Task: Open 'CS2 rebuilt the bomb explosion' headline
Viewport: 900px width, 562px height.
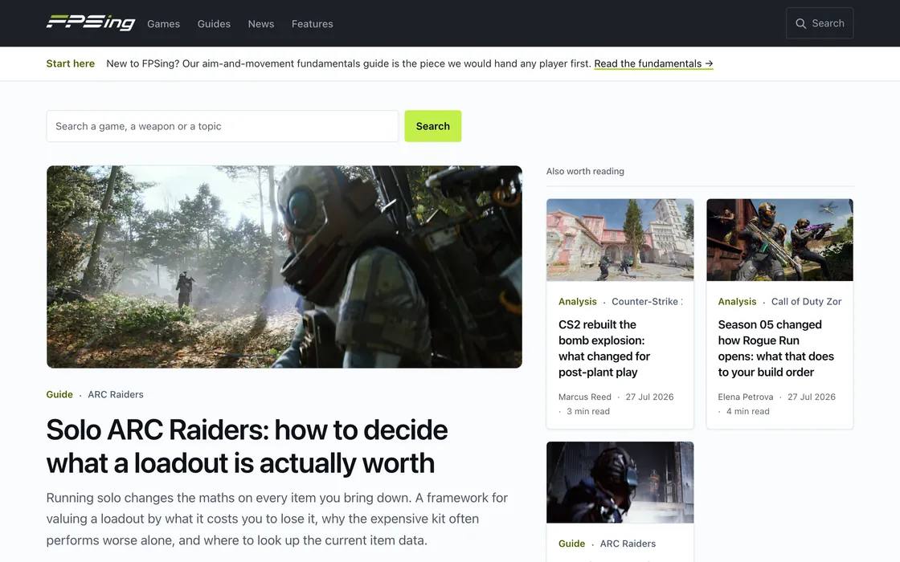Action: (603, 348)
